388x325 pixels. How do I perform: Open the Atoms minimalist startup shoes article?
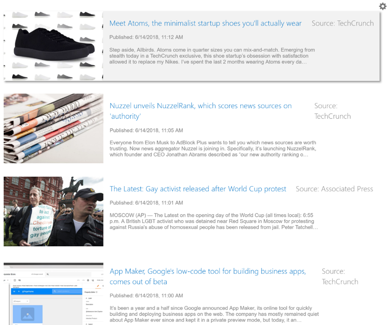tap(205, 23)
